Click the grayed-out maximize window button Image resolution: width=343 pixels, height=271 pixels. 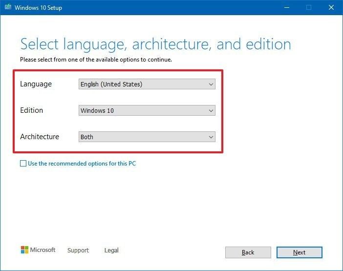[x=308, y=8]
